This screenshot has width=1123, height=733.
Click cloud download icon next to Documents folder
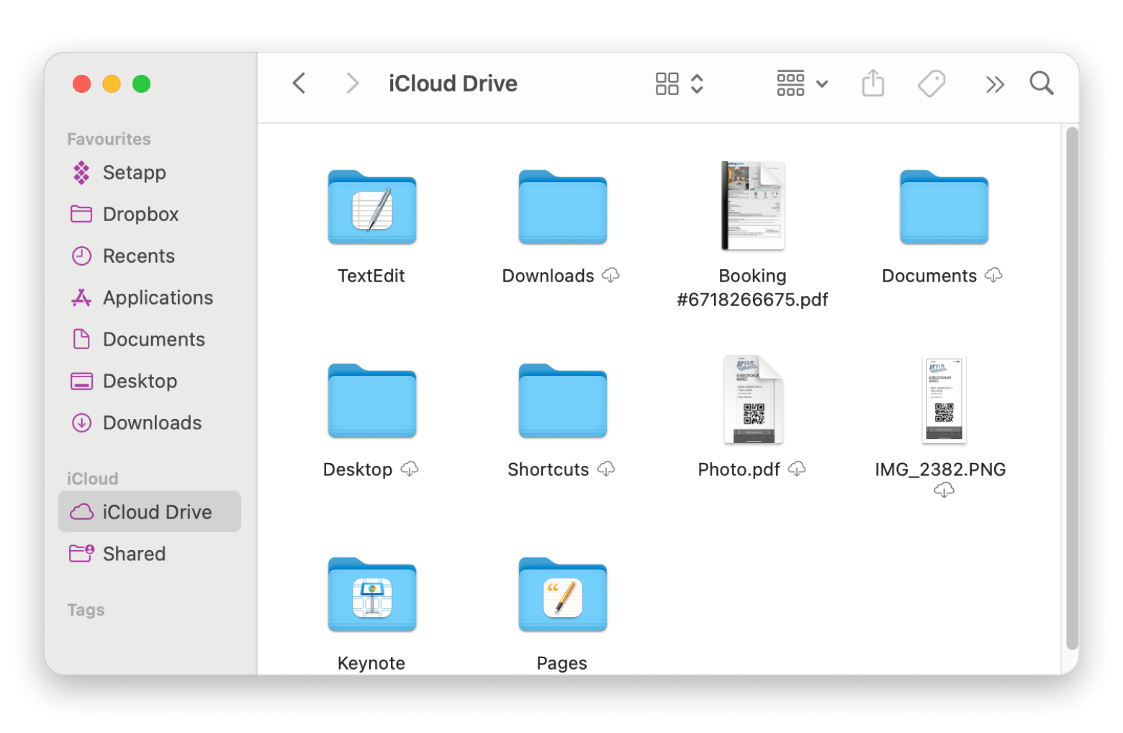point(993,276)
